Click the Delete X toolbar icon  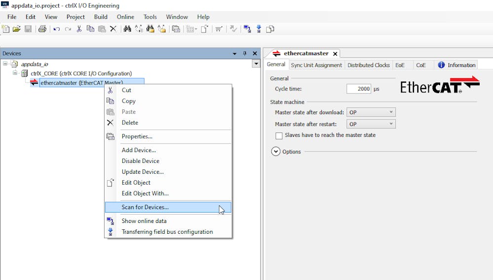pyautogui.click(x=113, y=29)
